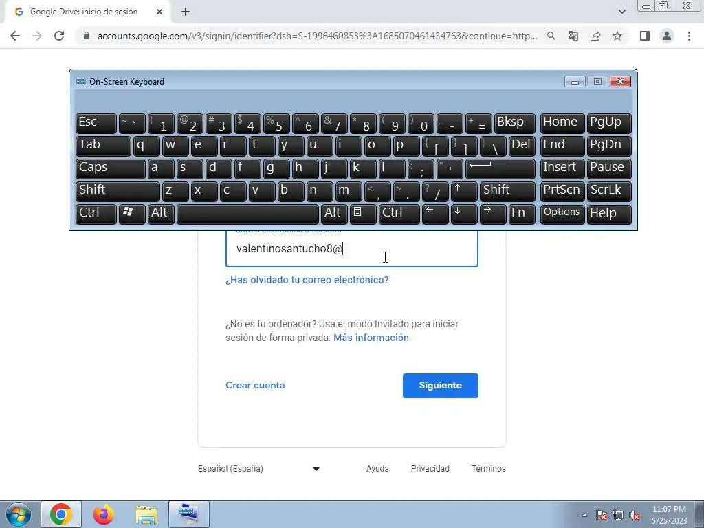Image resolution: width=704 pixels, height=528 pixels.
Task: Tap the Enter arrow key on the keyboard
Action: pos(500,168)
